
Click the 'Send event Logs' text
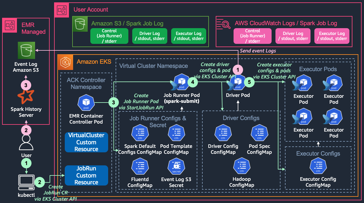pyautogui.click(x=258, y=51)
